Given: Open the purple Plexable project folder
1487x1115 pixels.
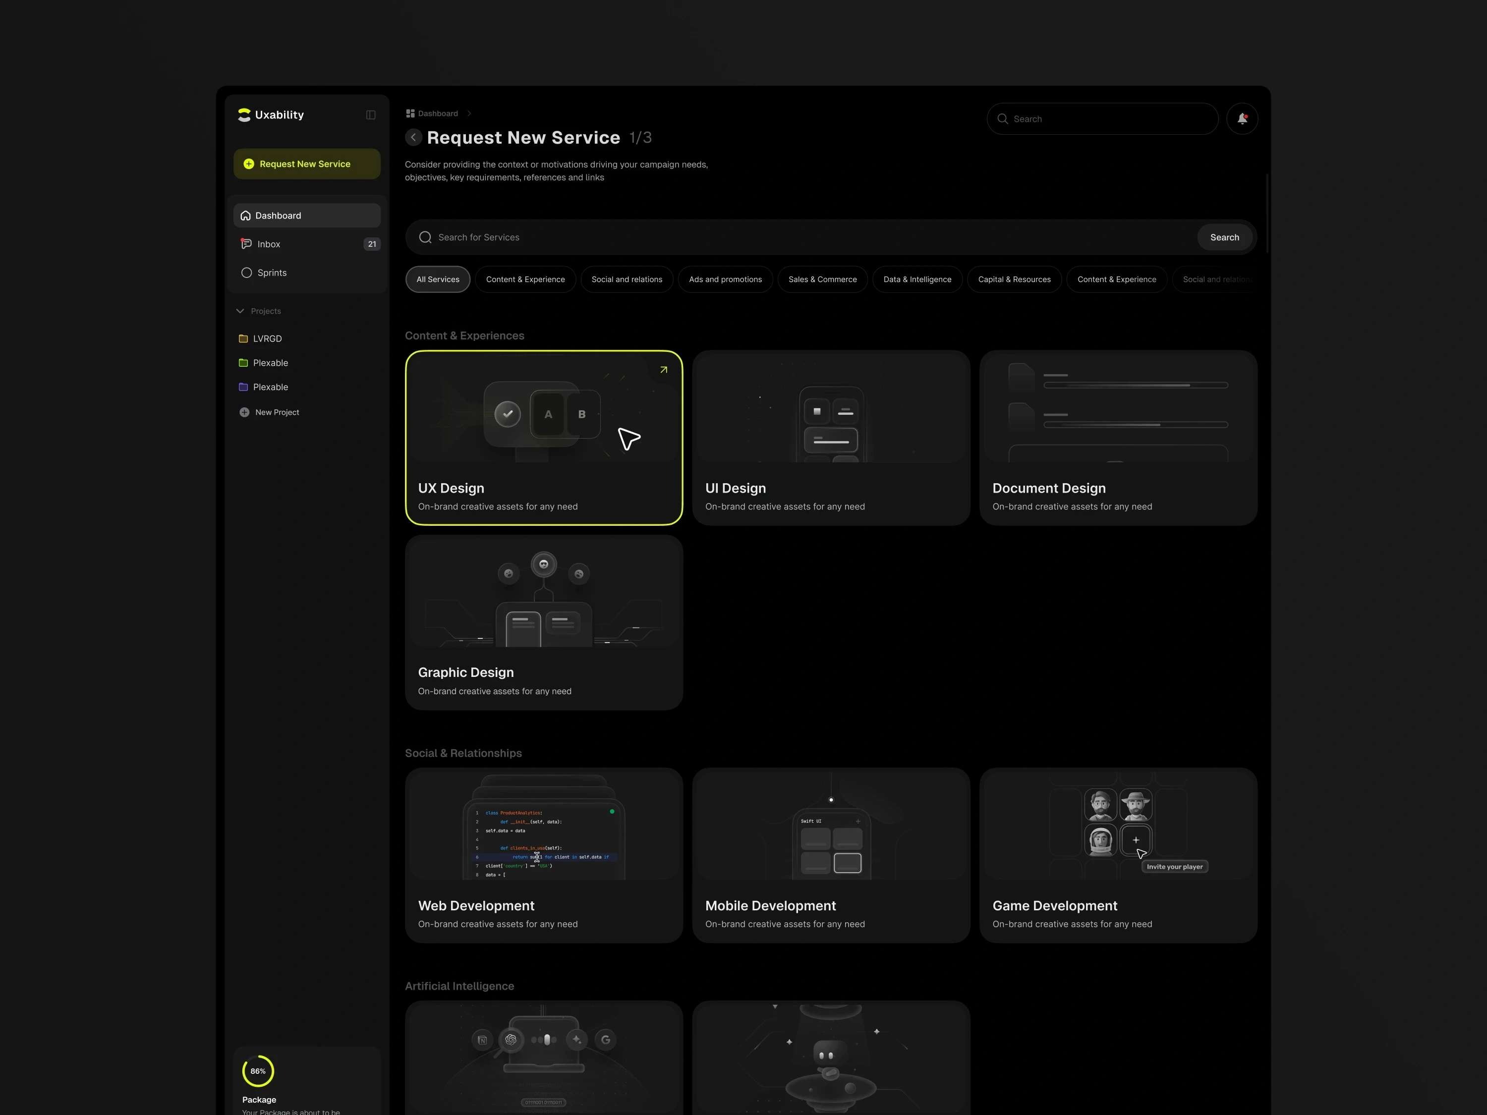Looking at the screenshot, I should (264, 387).
